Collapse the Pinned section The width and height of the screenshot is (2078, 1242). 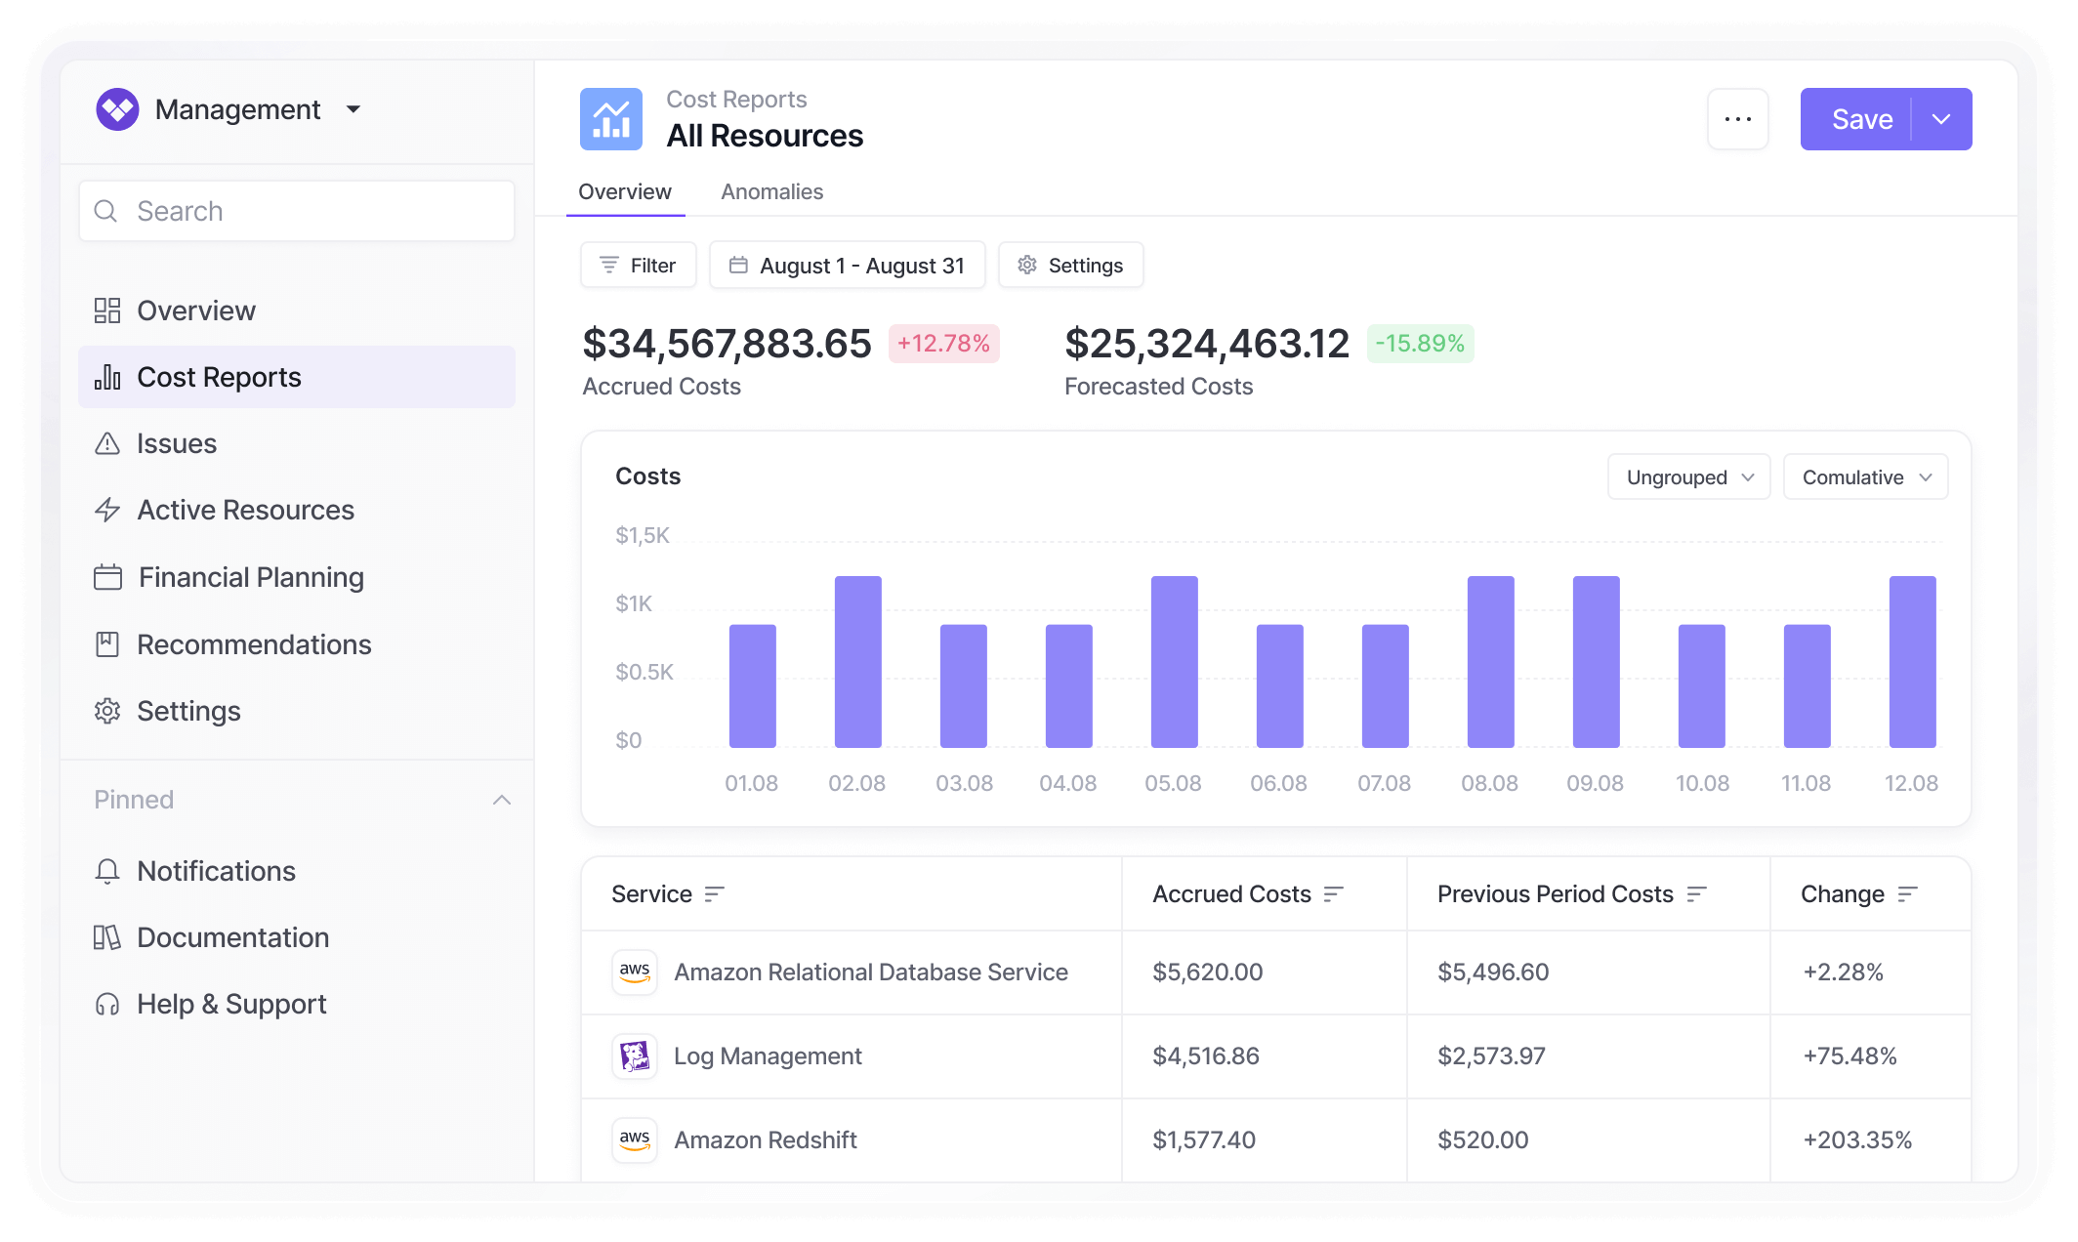click(502, 800)
